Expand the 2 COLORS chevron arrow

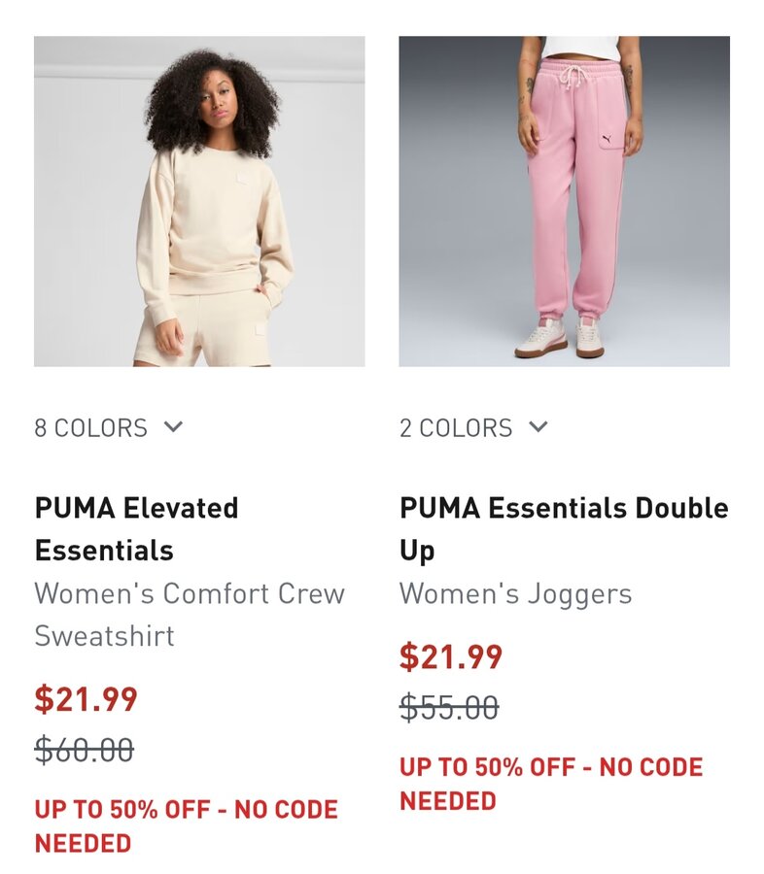538,427
